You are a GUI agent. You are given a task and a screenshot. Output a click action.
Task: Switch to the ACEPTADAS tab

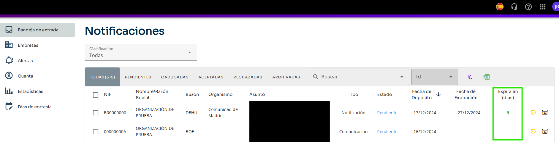tap(211, 77)
